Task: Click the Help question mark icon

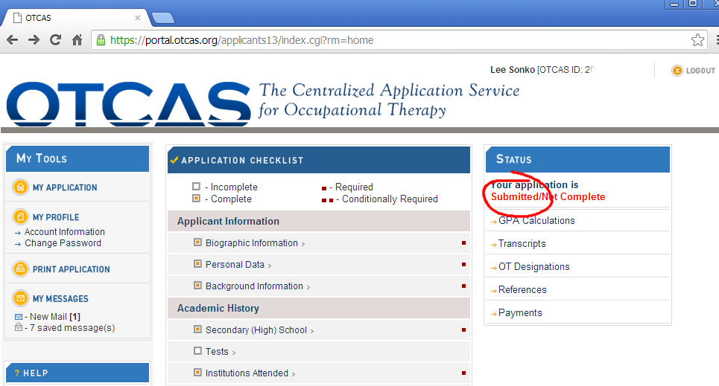Action: tap(17, 373)
